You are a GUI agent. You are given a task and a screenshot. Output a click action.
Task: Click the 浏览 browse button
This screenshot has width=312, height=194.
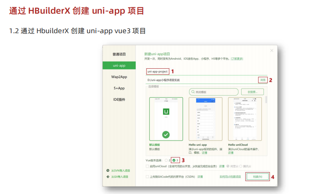pos(263,80)
